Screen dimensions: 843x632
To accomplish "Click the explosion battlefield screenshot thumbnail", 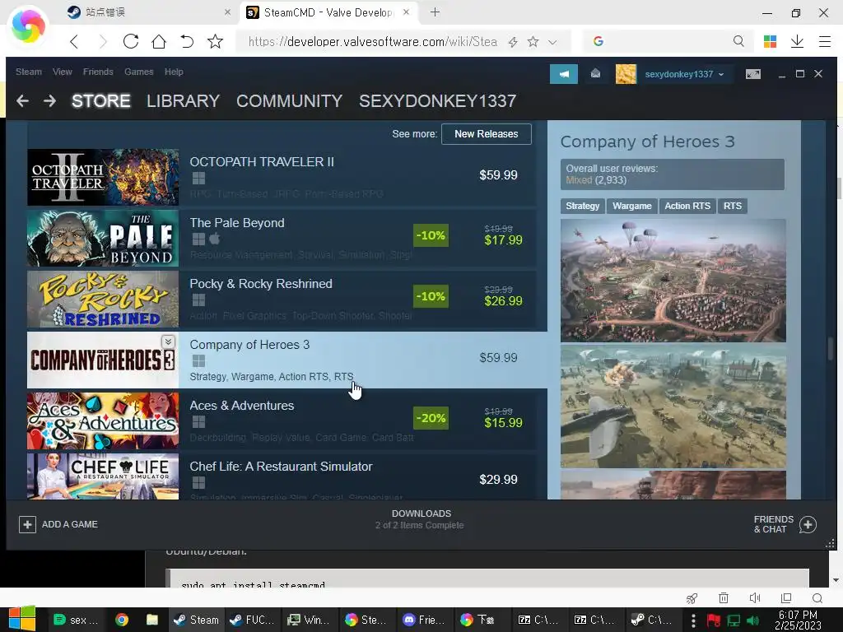I will (x=673, y=407).
